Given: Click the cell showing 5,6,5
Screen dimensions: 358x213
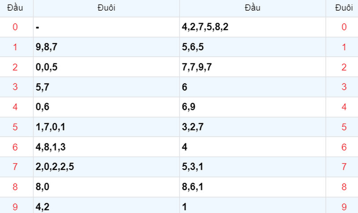Looking at the screenshot, I should pos(252,47).
